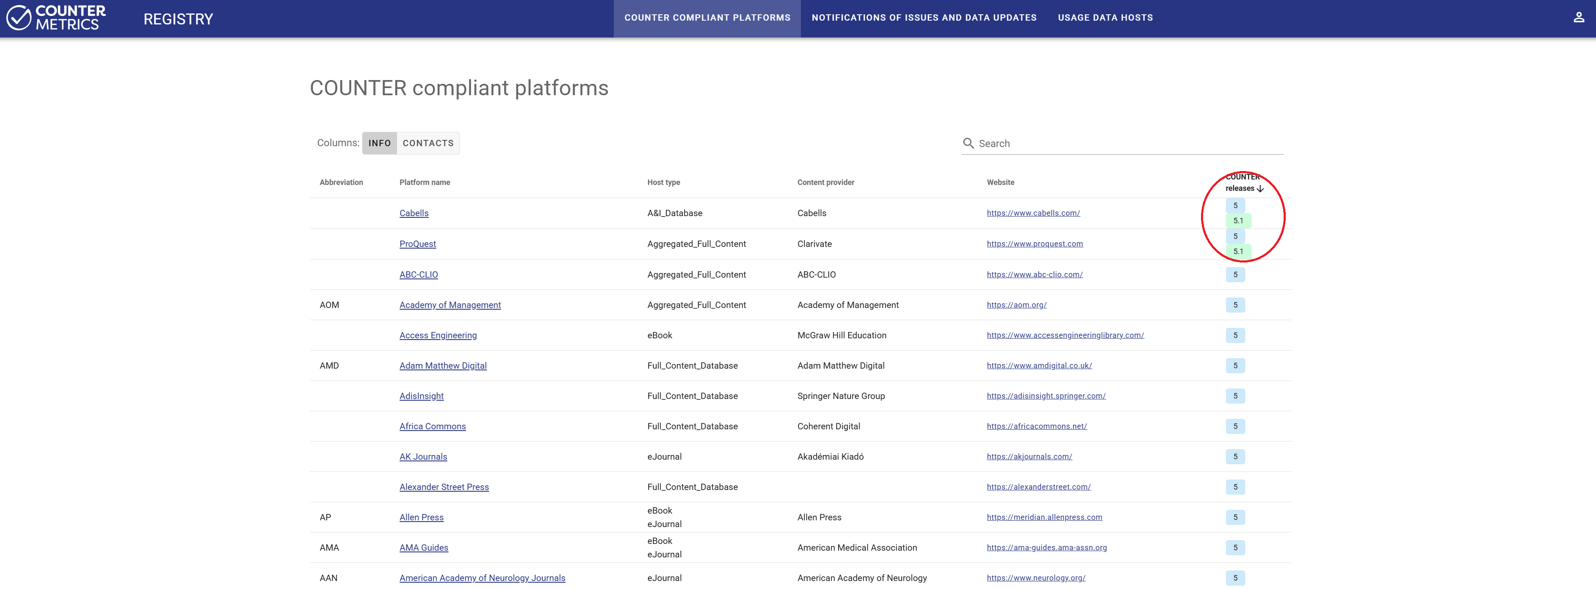Open the Adam Matthew Digital platform page

coord(442,365)
